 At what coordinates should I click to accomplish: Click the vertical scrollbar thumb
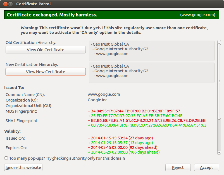click(x=219, y=82)
